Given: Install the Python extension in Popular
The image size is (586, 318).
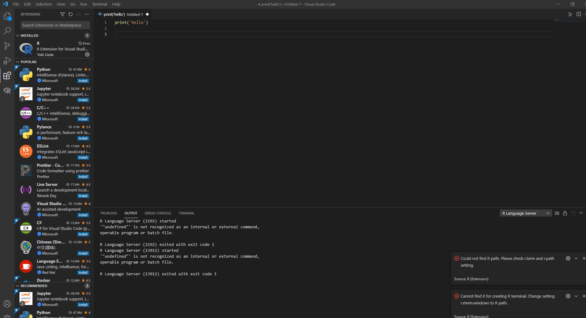Looking at the screenshot, I should (83, 81).
